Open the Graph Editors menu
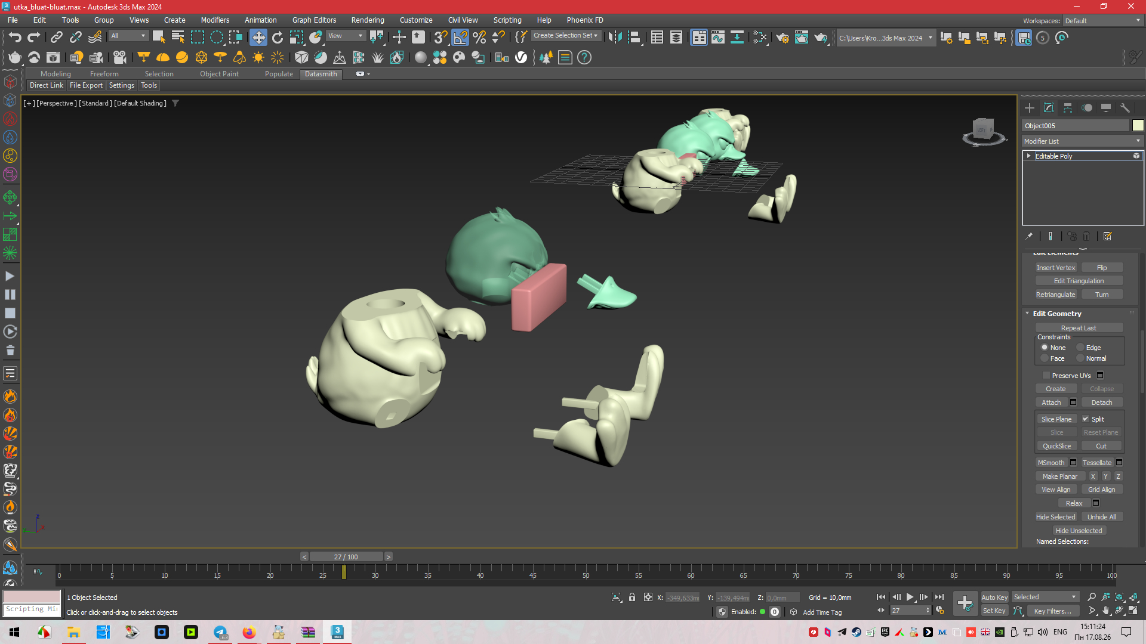The height and width of the screenshot is (644, 1146). pyautogui.click(x=314, y=20)
